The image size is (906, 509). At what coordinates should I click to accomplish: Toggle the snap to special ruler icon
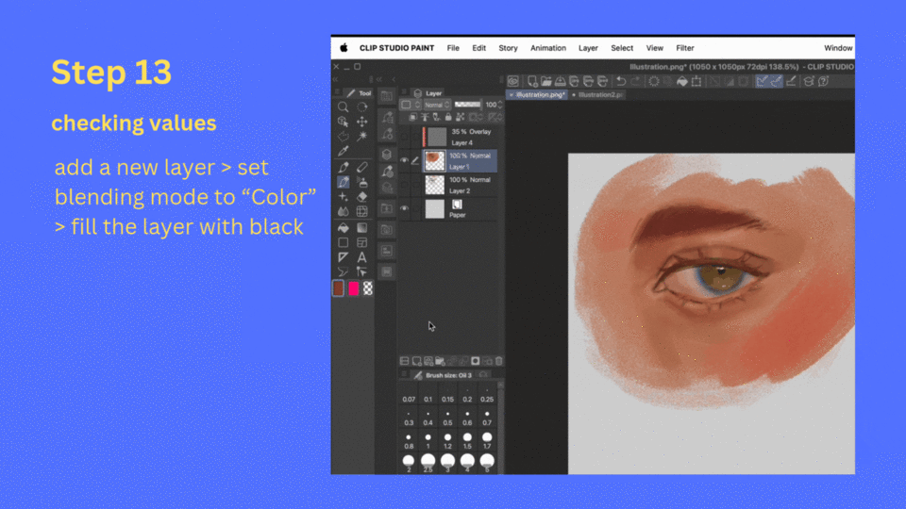[x=776, y=81]
